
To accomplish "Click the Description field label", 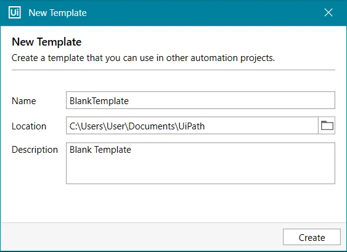I will [x=35, y=150].
